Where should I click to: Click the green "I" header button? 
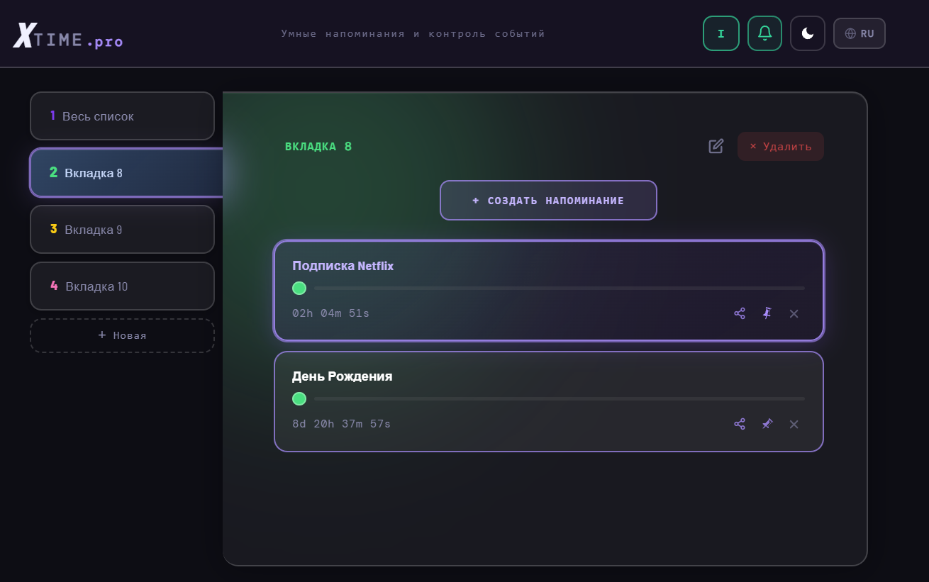point(721,33)
